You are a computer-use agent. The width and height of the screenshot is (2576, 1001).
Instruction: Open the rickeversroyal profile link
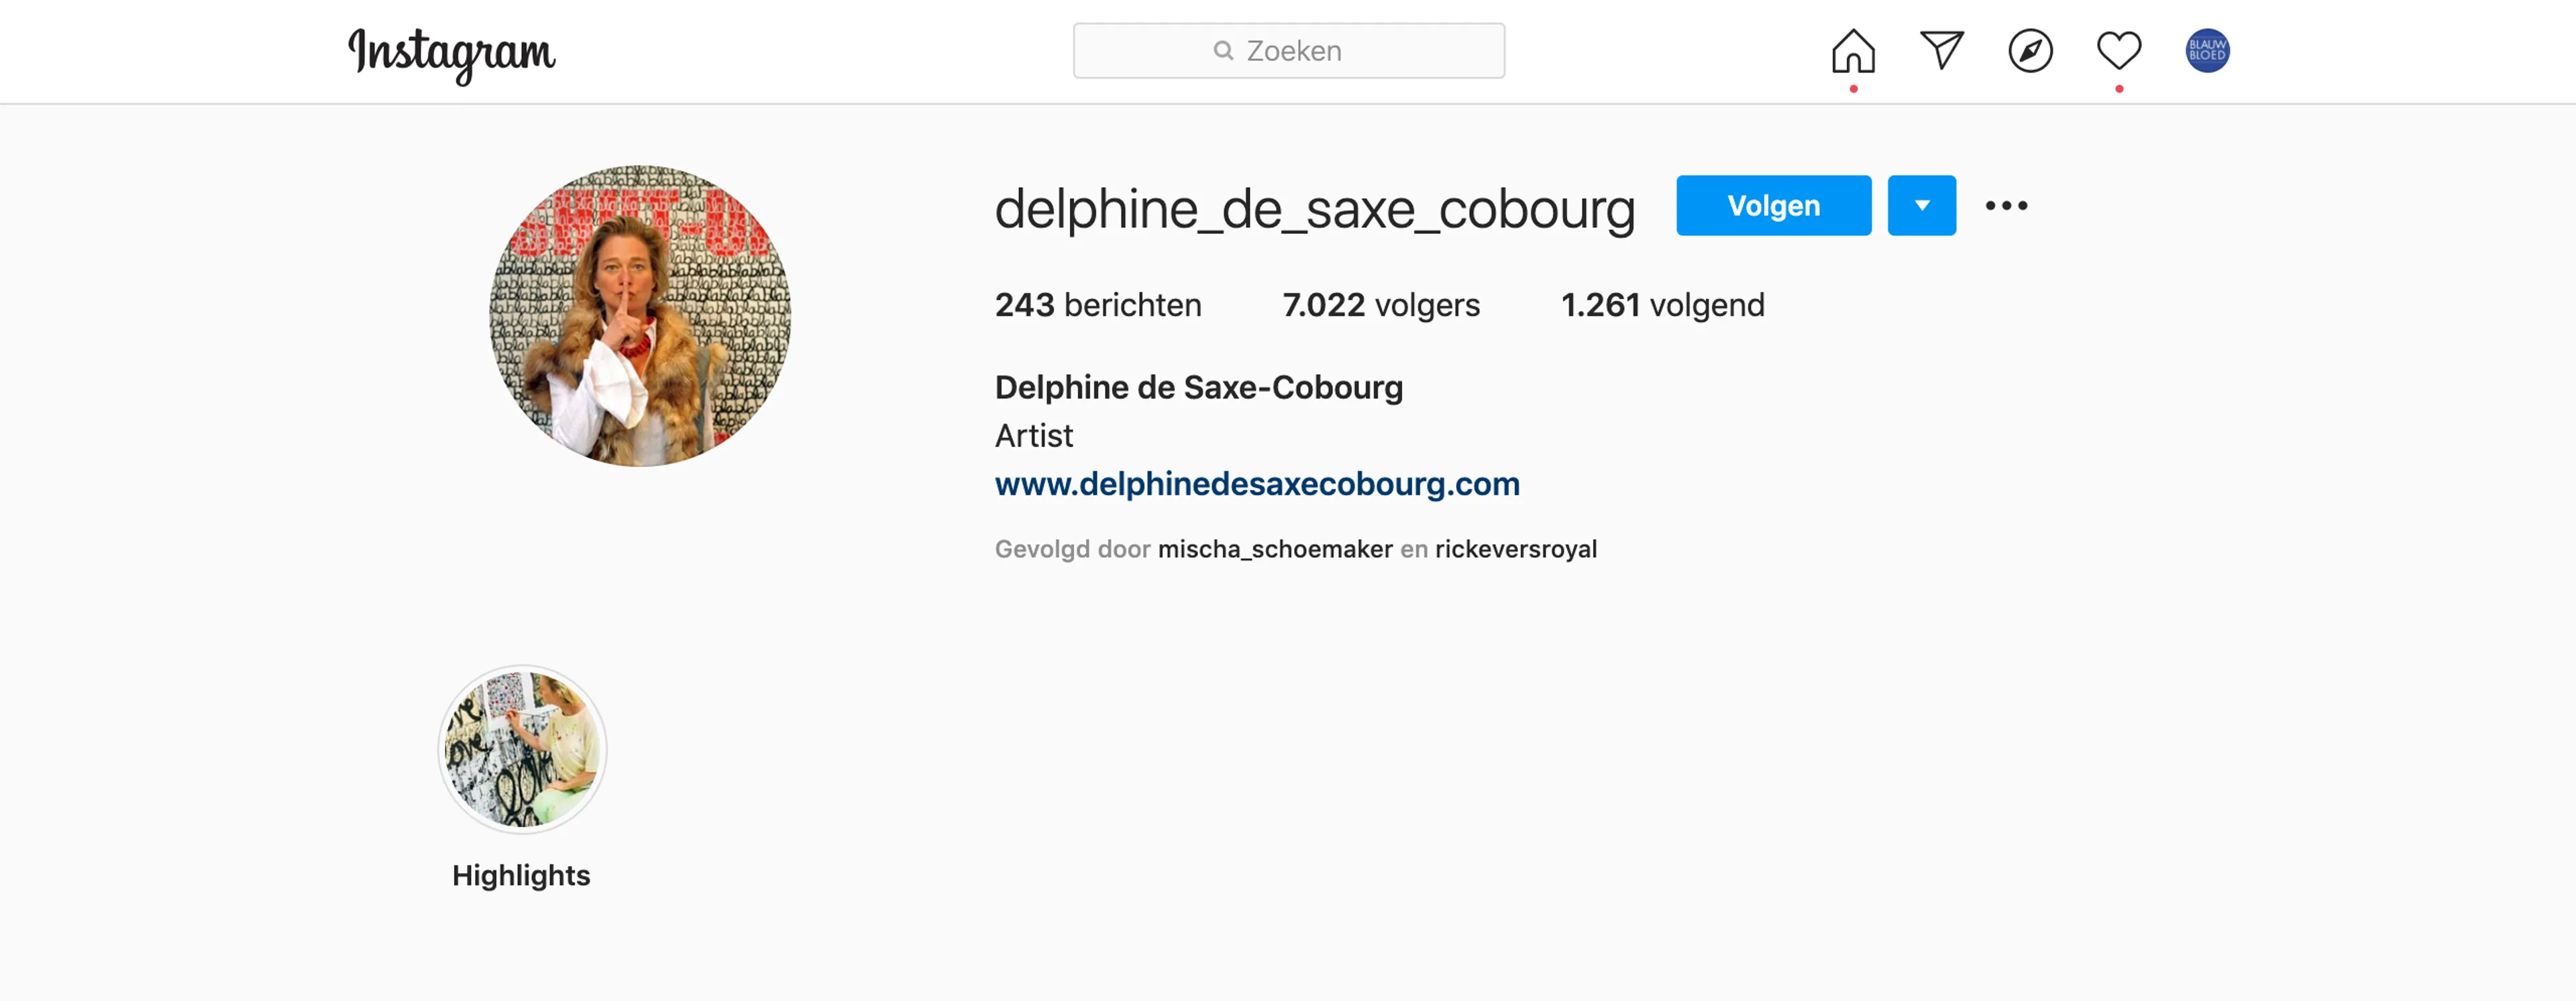[x=1516, y=550]
